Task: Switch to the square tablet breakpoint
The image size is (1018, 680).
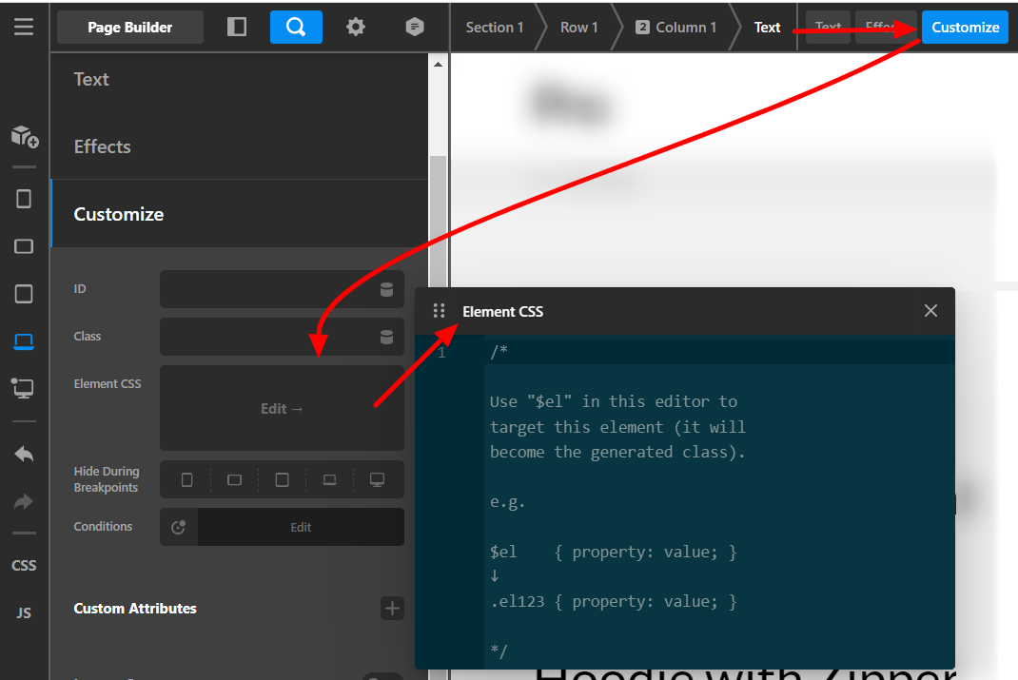Action: 24,294
